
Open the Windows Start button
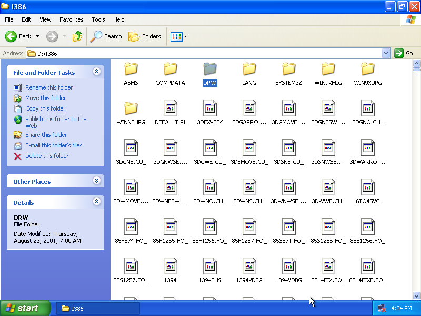tap(25, 308)
